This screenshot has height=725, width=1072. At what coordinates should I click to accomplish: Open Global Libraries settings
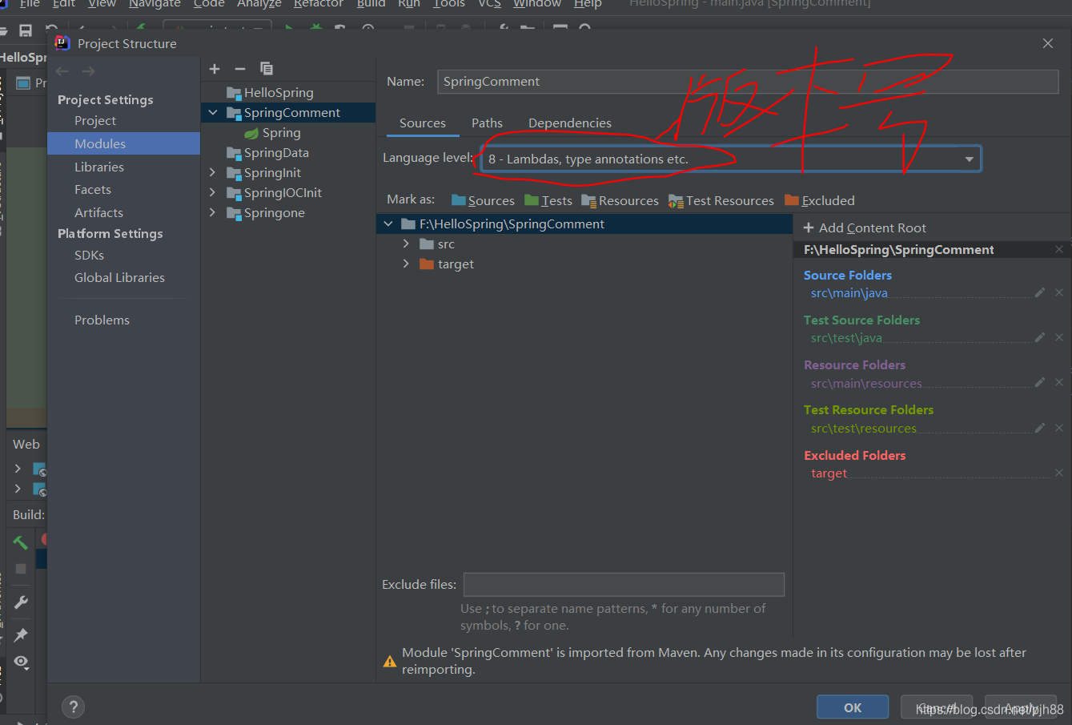click(x=119, y=278)
